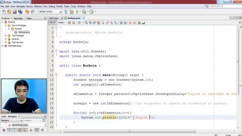Click Last Edit editor toolbar icon
The height and width of the screenshot is (136, 242).
click(69, 23)
